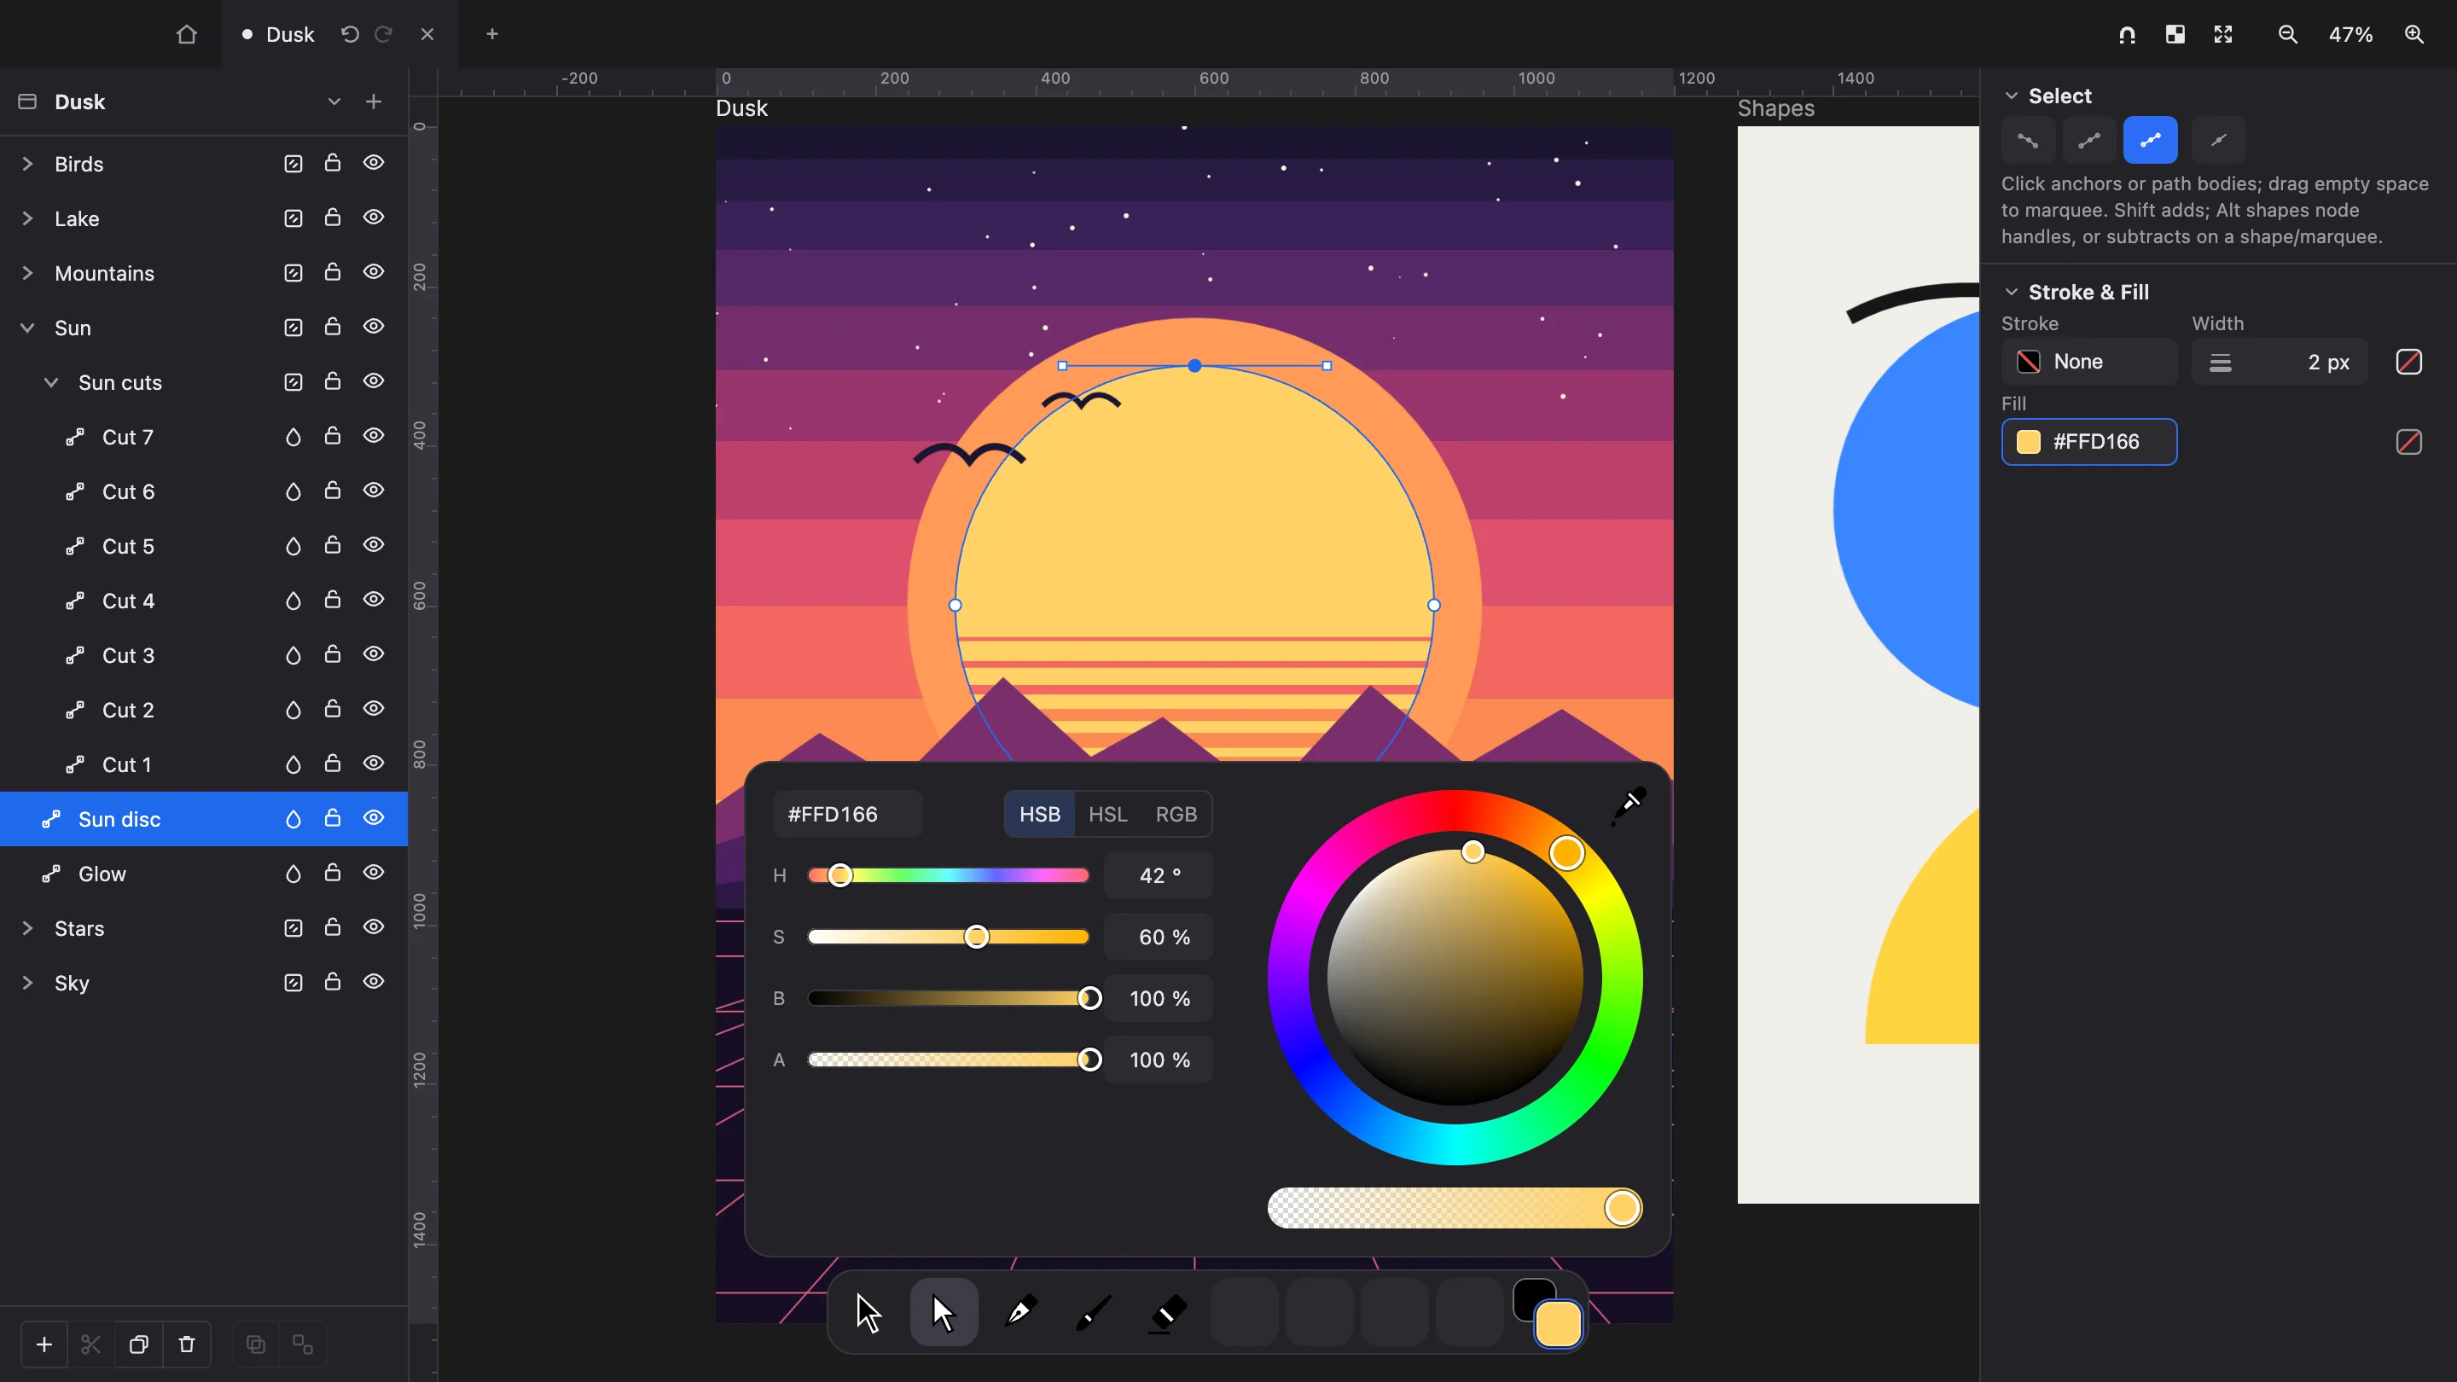Remove the stroke with slash icon
This screenshot has height=1382, width=2457.
pyautogui.click(x=2408, y=363)
